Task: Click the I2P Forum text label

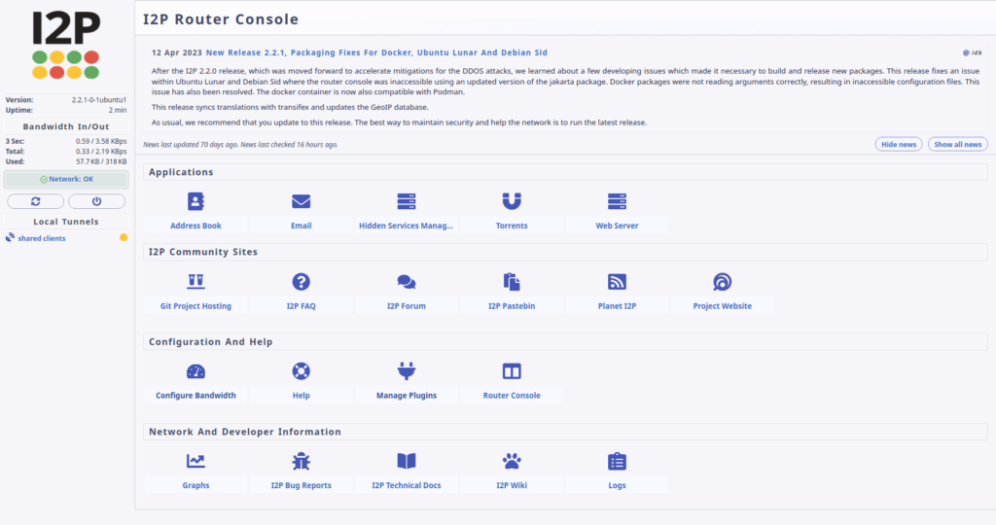Action: click(407, 306)
